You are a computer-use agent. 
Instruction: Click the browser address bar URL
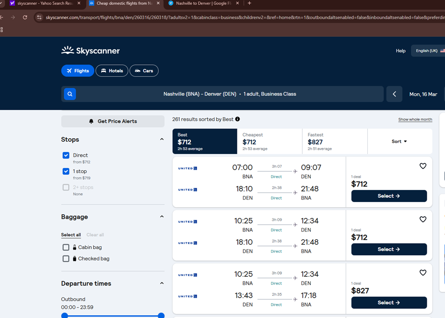click(x=245, y=17)
